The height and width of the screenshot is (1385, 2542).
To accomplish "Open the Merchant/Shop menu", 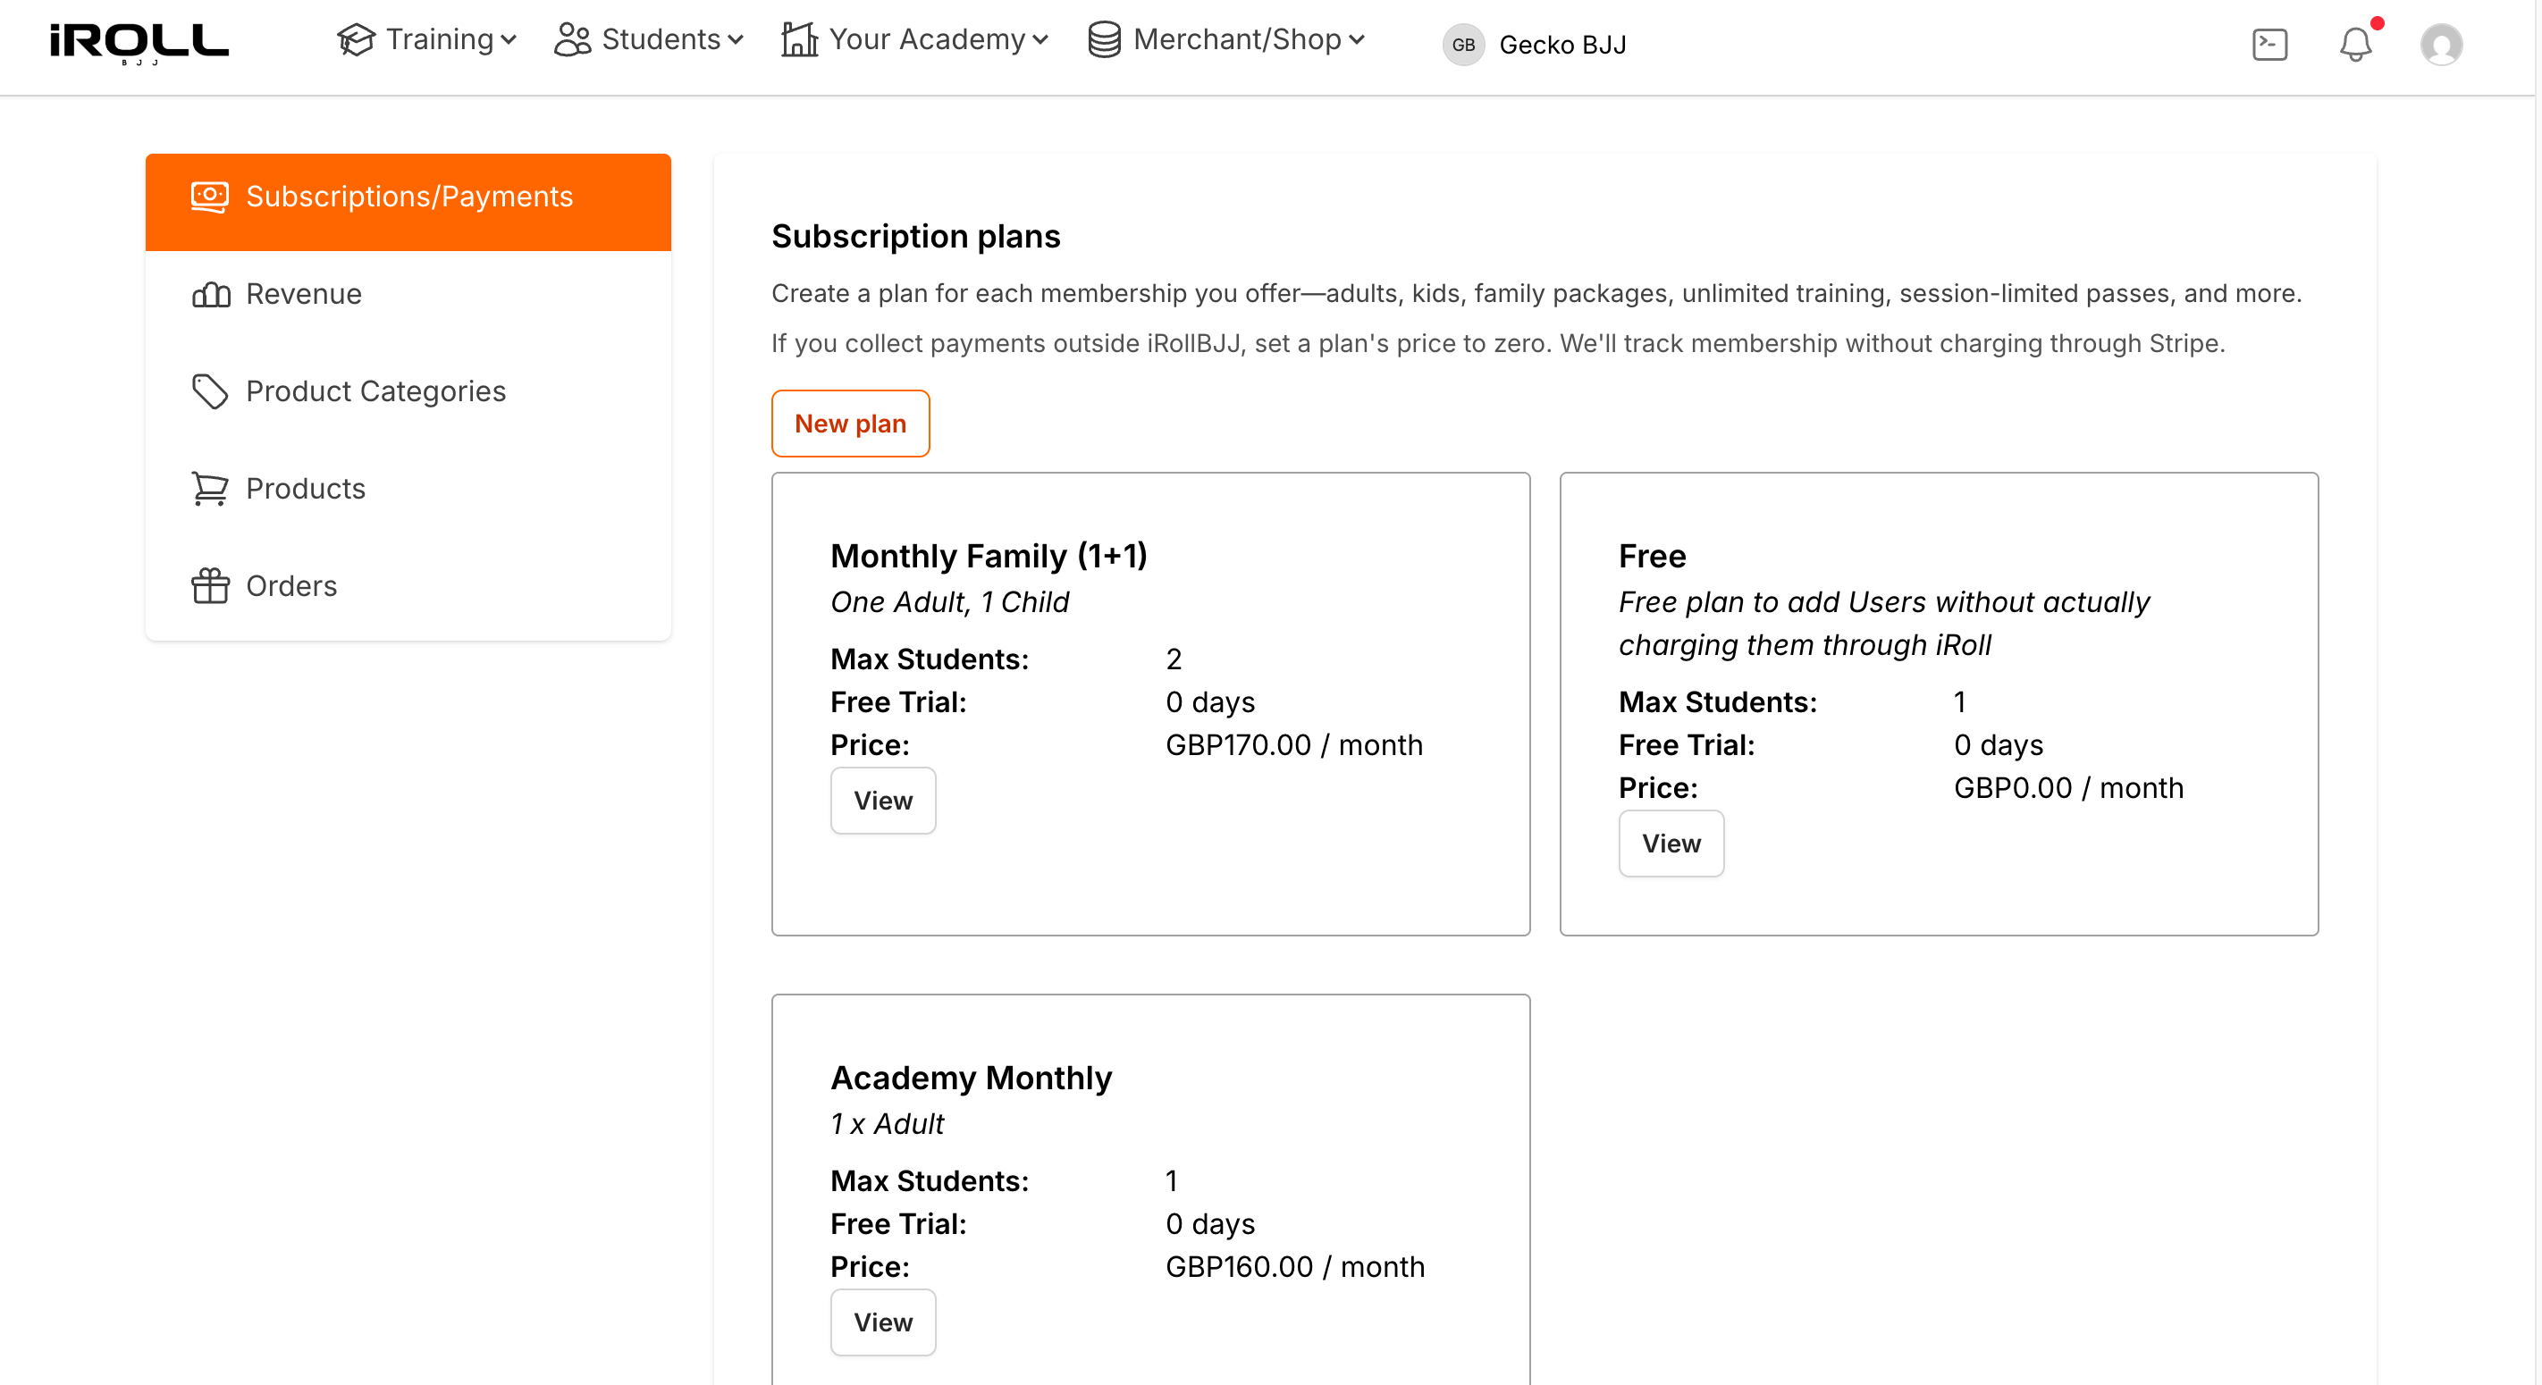I will click(1226, 40).
